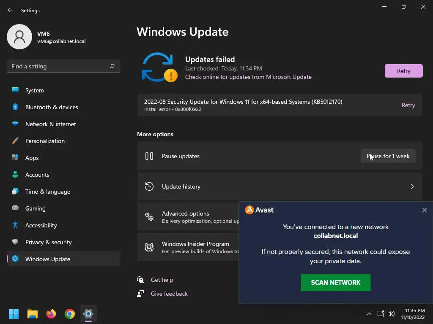Click the search magnifier icon
433x324 pixels.
(x=112, y=66)
